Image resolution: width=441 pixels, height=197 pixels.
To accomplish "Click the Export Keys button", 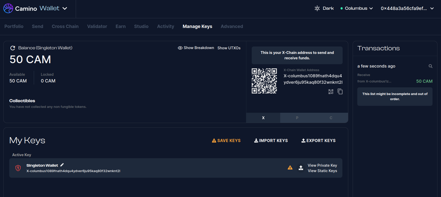I will click(x=318, y=140).
